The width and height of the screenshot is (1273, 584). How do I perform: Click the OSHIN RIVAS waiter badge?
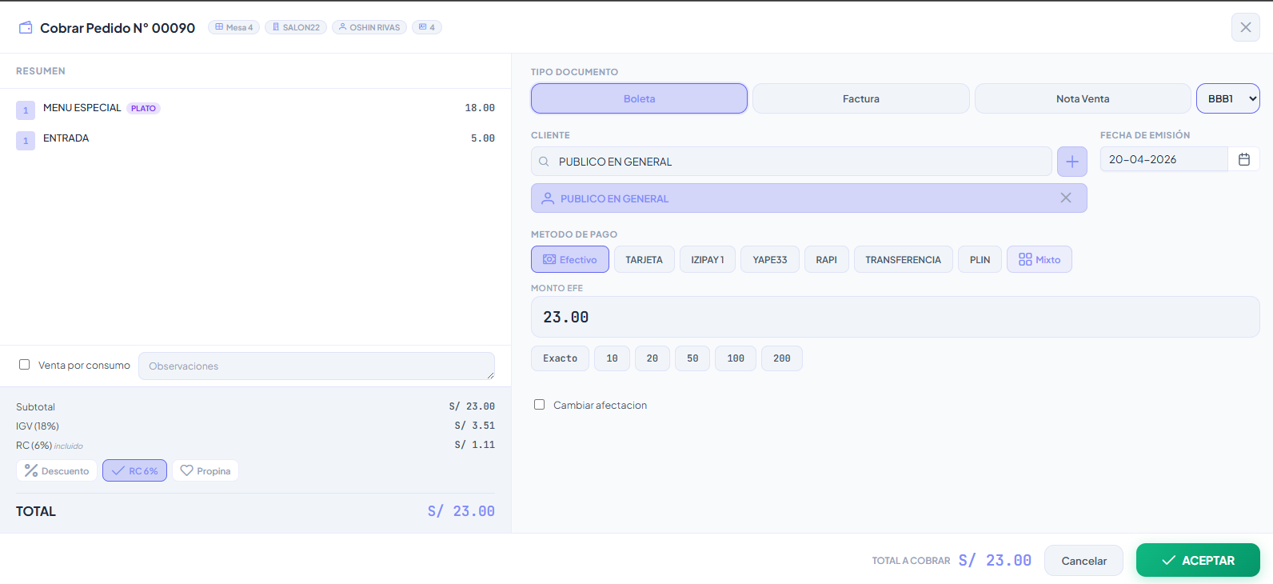coord(369,27)
